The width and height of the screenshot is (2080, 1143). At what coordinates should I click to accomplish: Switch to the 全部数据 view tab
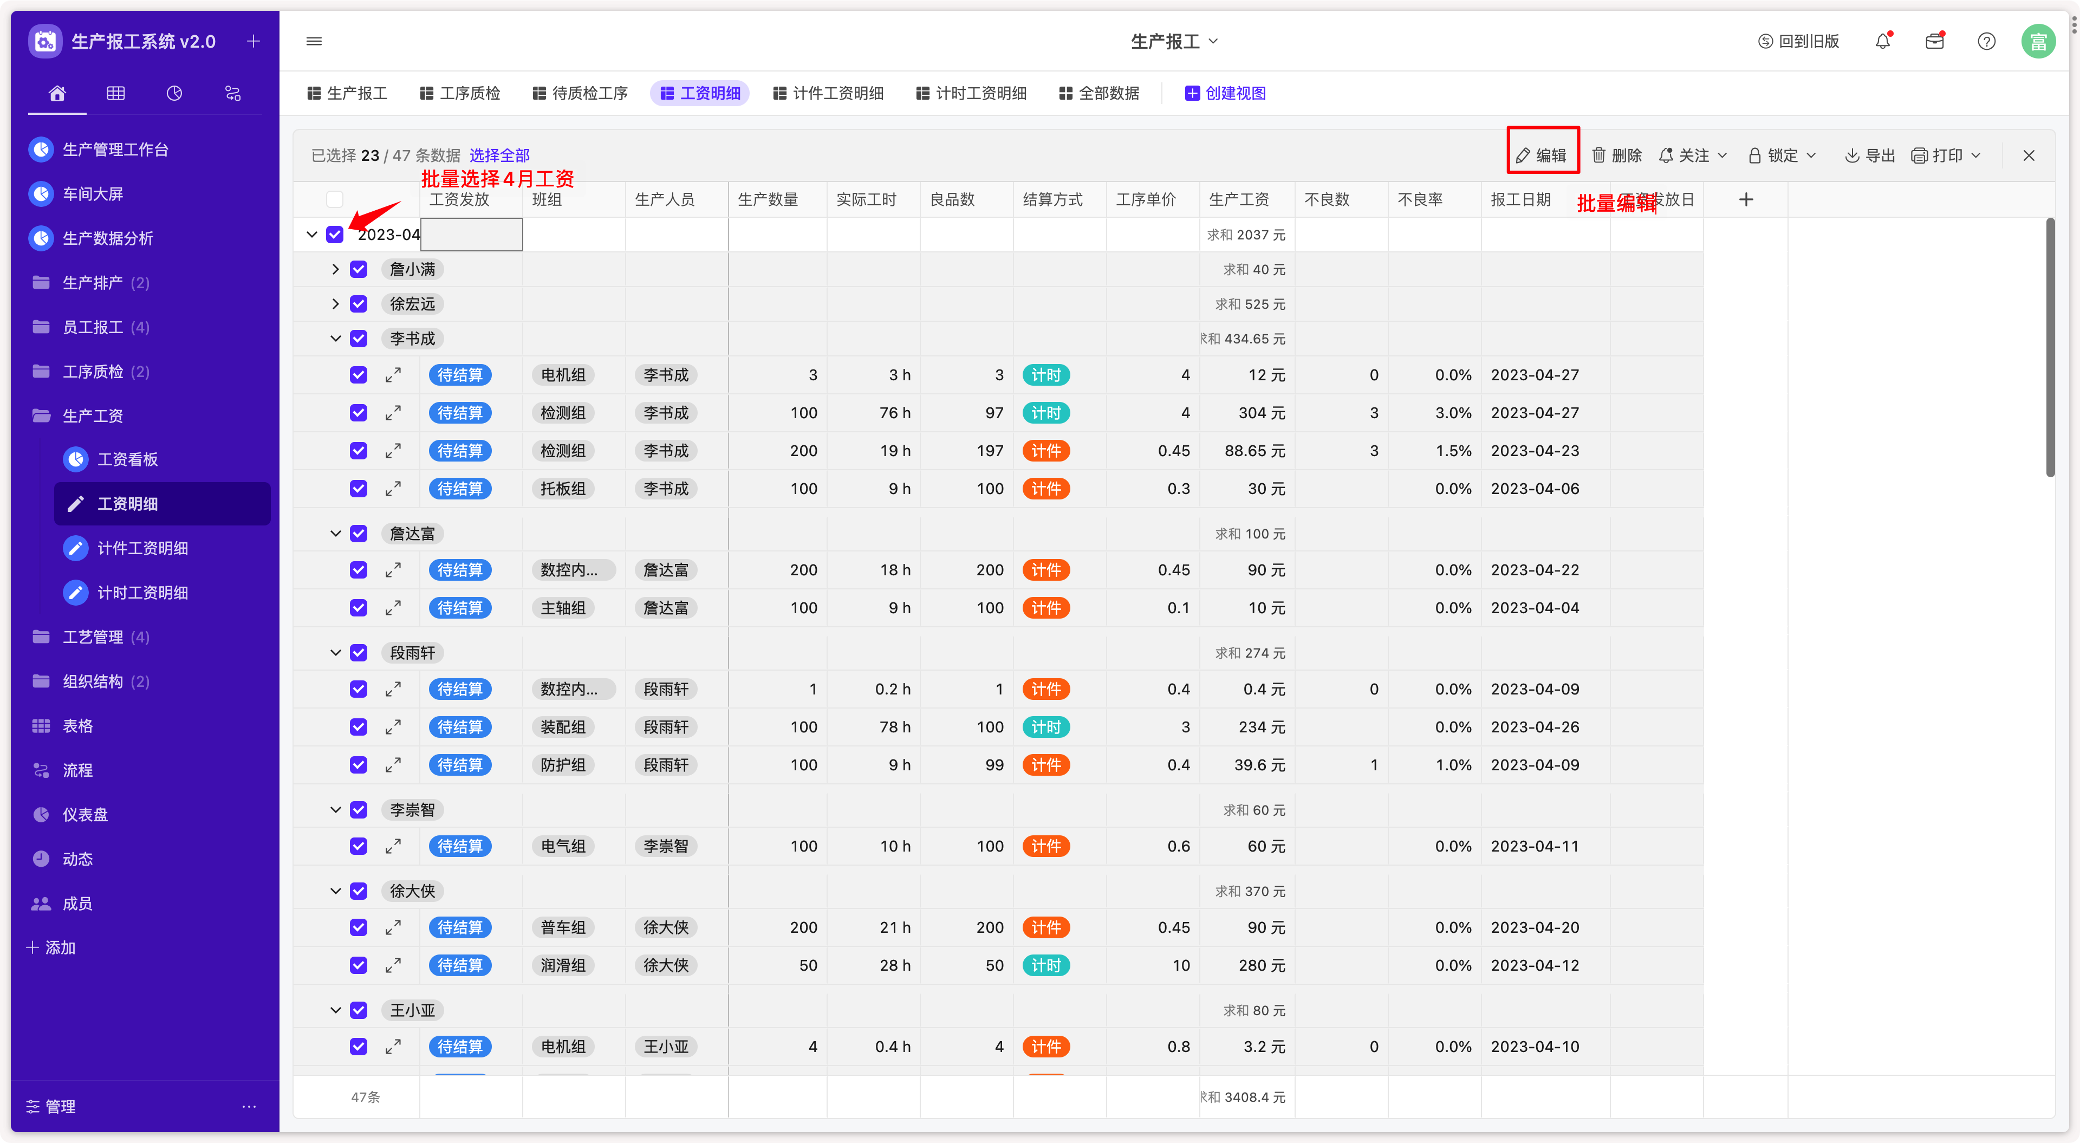pyautogui.click(x=1099, y=93)
